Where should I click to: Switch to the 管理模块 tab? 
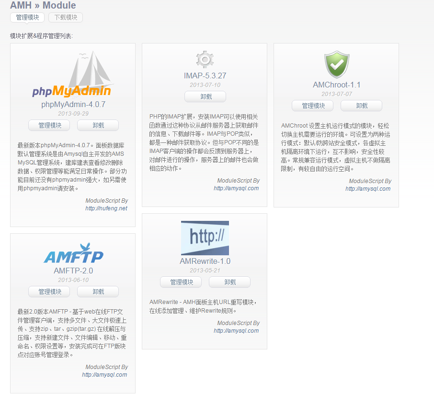(x=27, y=17)
